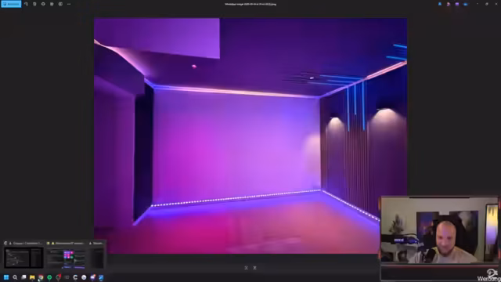
Task: Open Spotify from the taskbar
Action: pos(49,277)
